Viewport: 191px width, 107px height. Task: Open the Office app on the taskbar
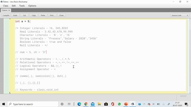click(113, 104)
